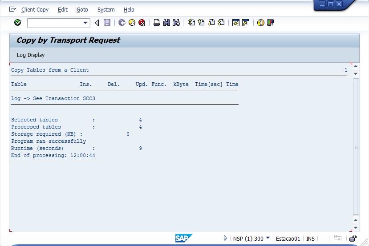Click the Customize Local Layout icon
Screen dimensions: 369x246
(x=271, y=23)
